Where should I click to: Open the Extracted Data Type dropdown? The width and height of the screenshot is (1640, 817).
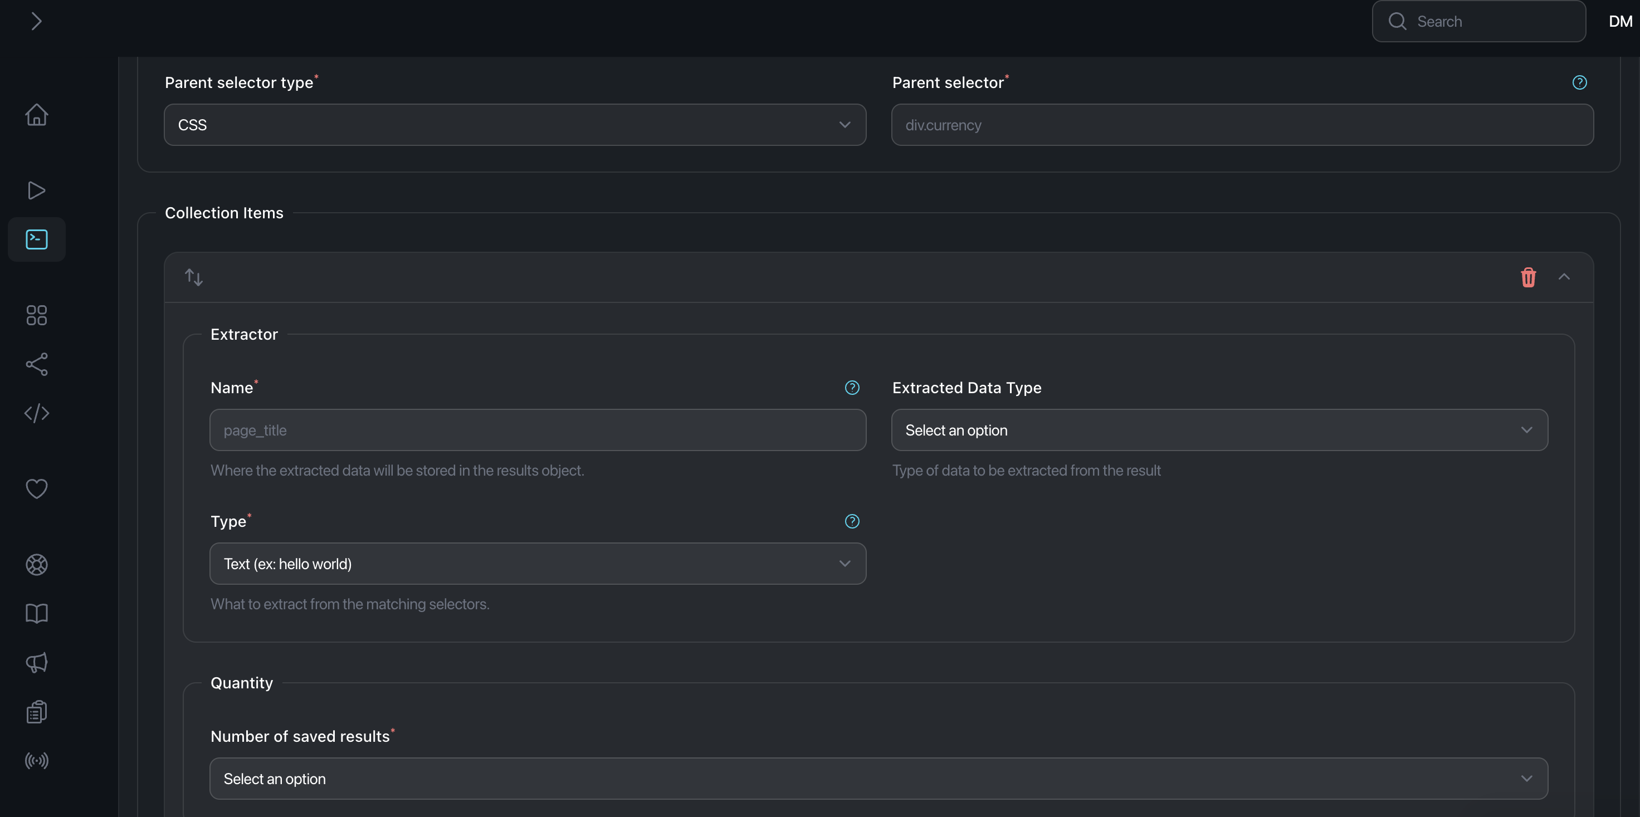[1218, 430]
